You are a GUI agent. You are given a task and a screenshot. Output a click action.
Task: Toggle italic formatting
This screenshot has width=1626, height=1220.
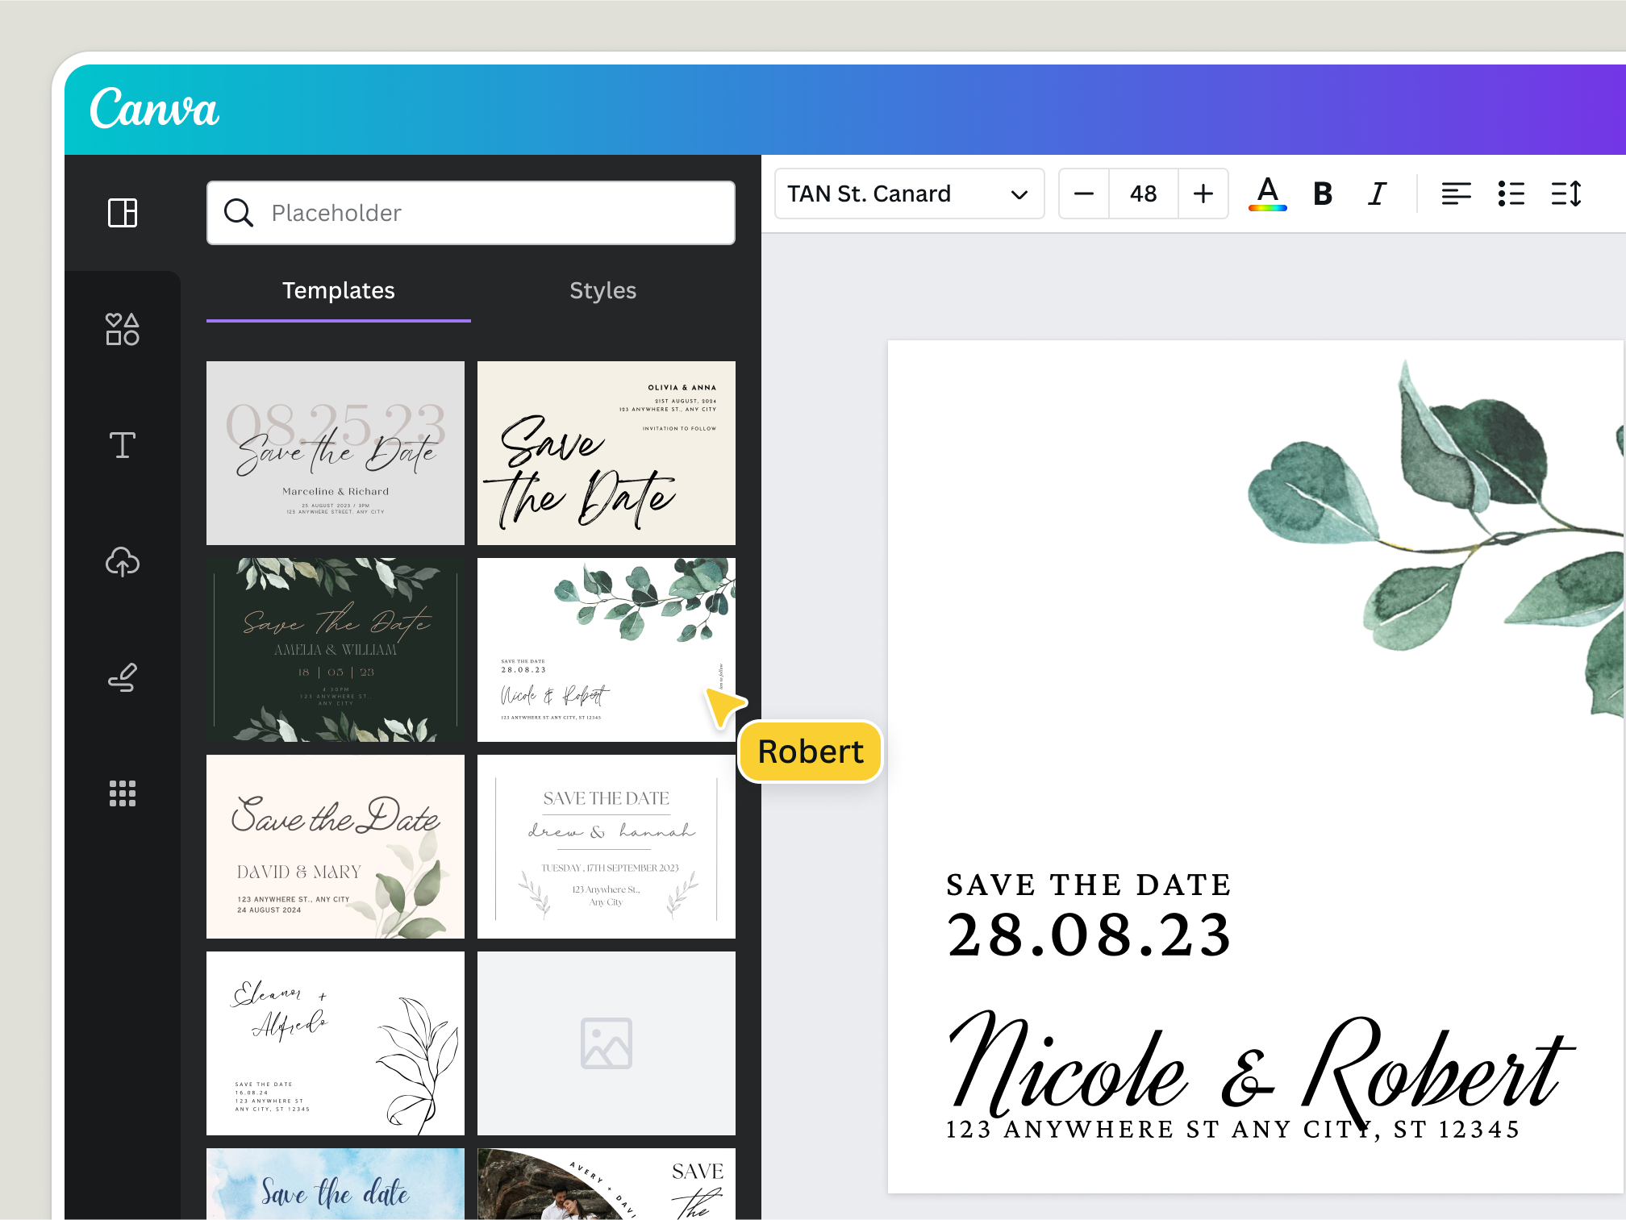[1377, 194]
